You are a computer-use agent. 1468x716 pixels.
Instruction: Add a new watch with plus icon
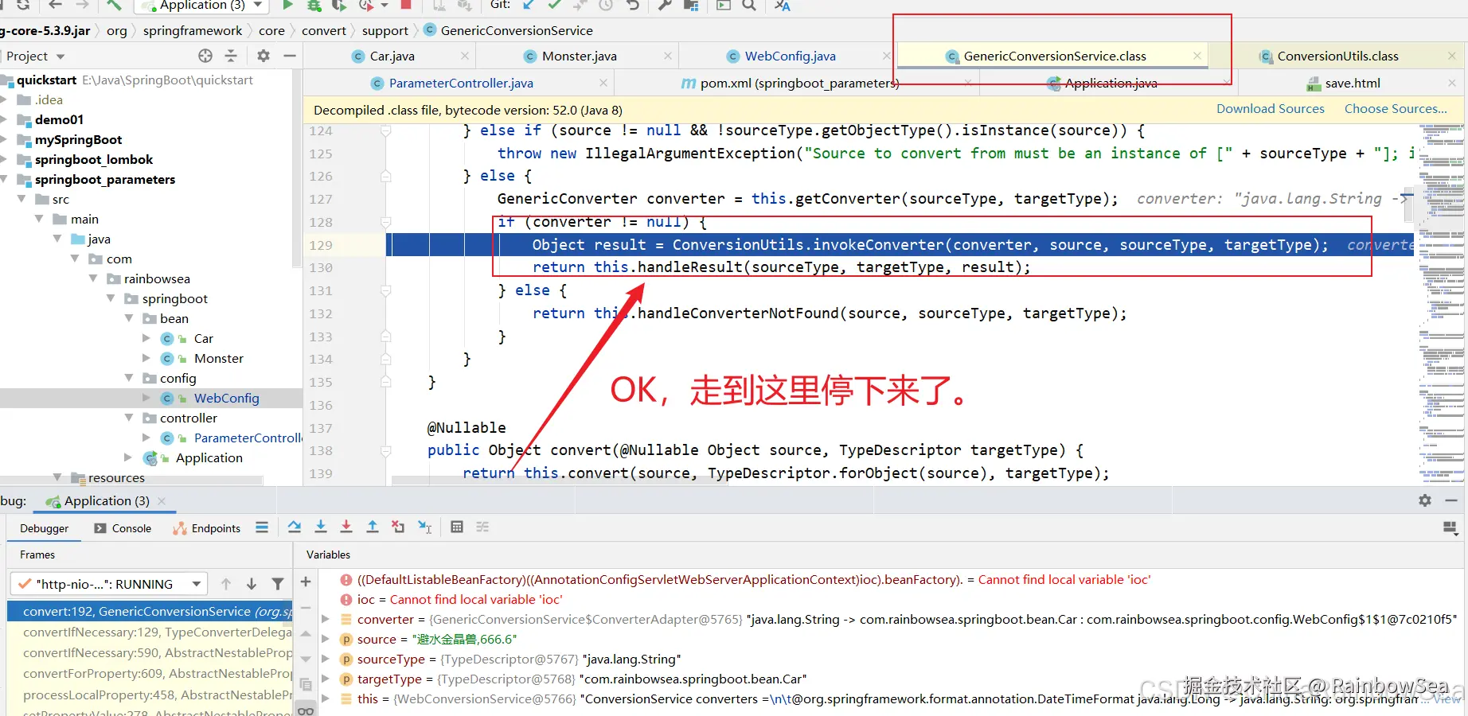306,582
